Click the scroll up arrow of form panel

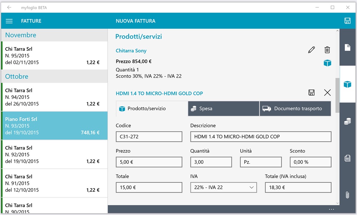pyautogui.click(x=337, y=30)
